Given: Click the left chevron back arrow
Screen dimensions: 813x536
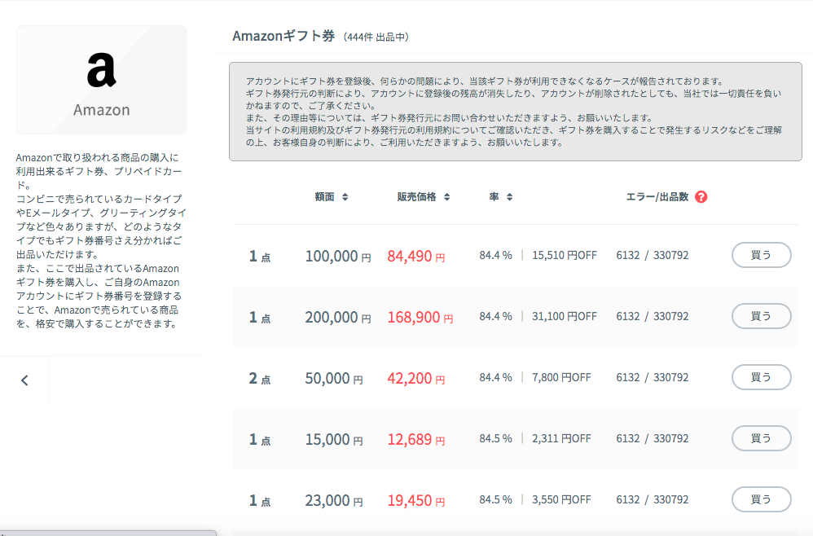Looking at the screenshot, I should tap(24, 380).
